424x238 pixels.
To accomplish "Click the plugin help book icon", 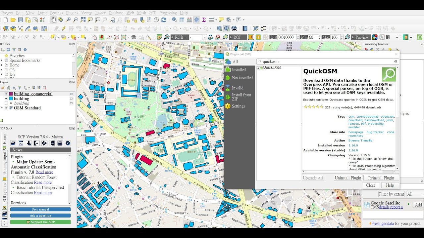I will (x=245, y=28).
